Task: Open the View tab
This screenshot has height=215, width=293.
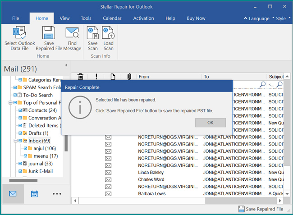Action: pos(64,18)
